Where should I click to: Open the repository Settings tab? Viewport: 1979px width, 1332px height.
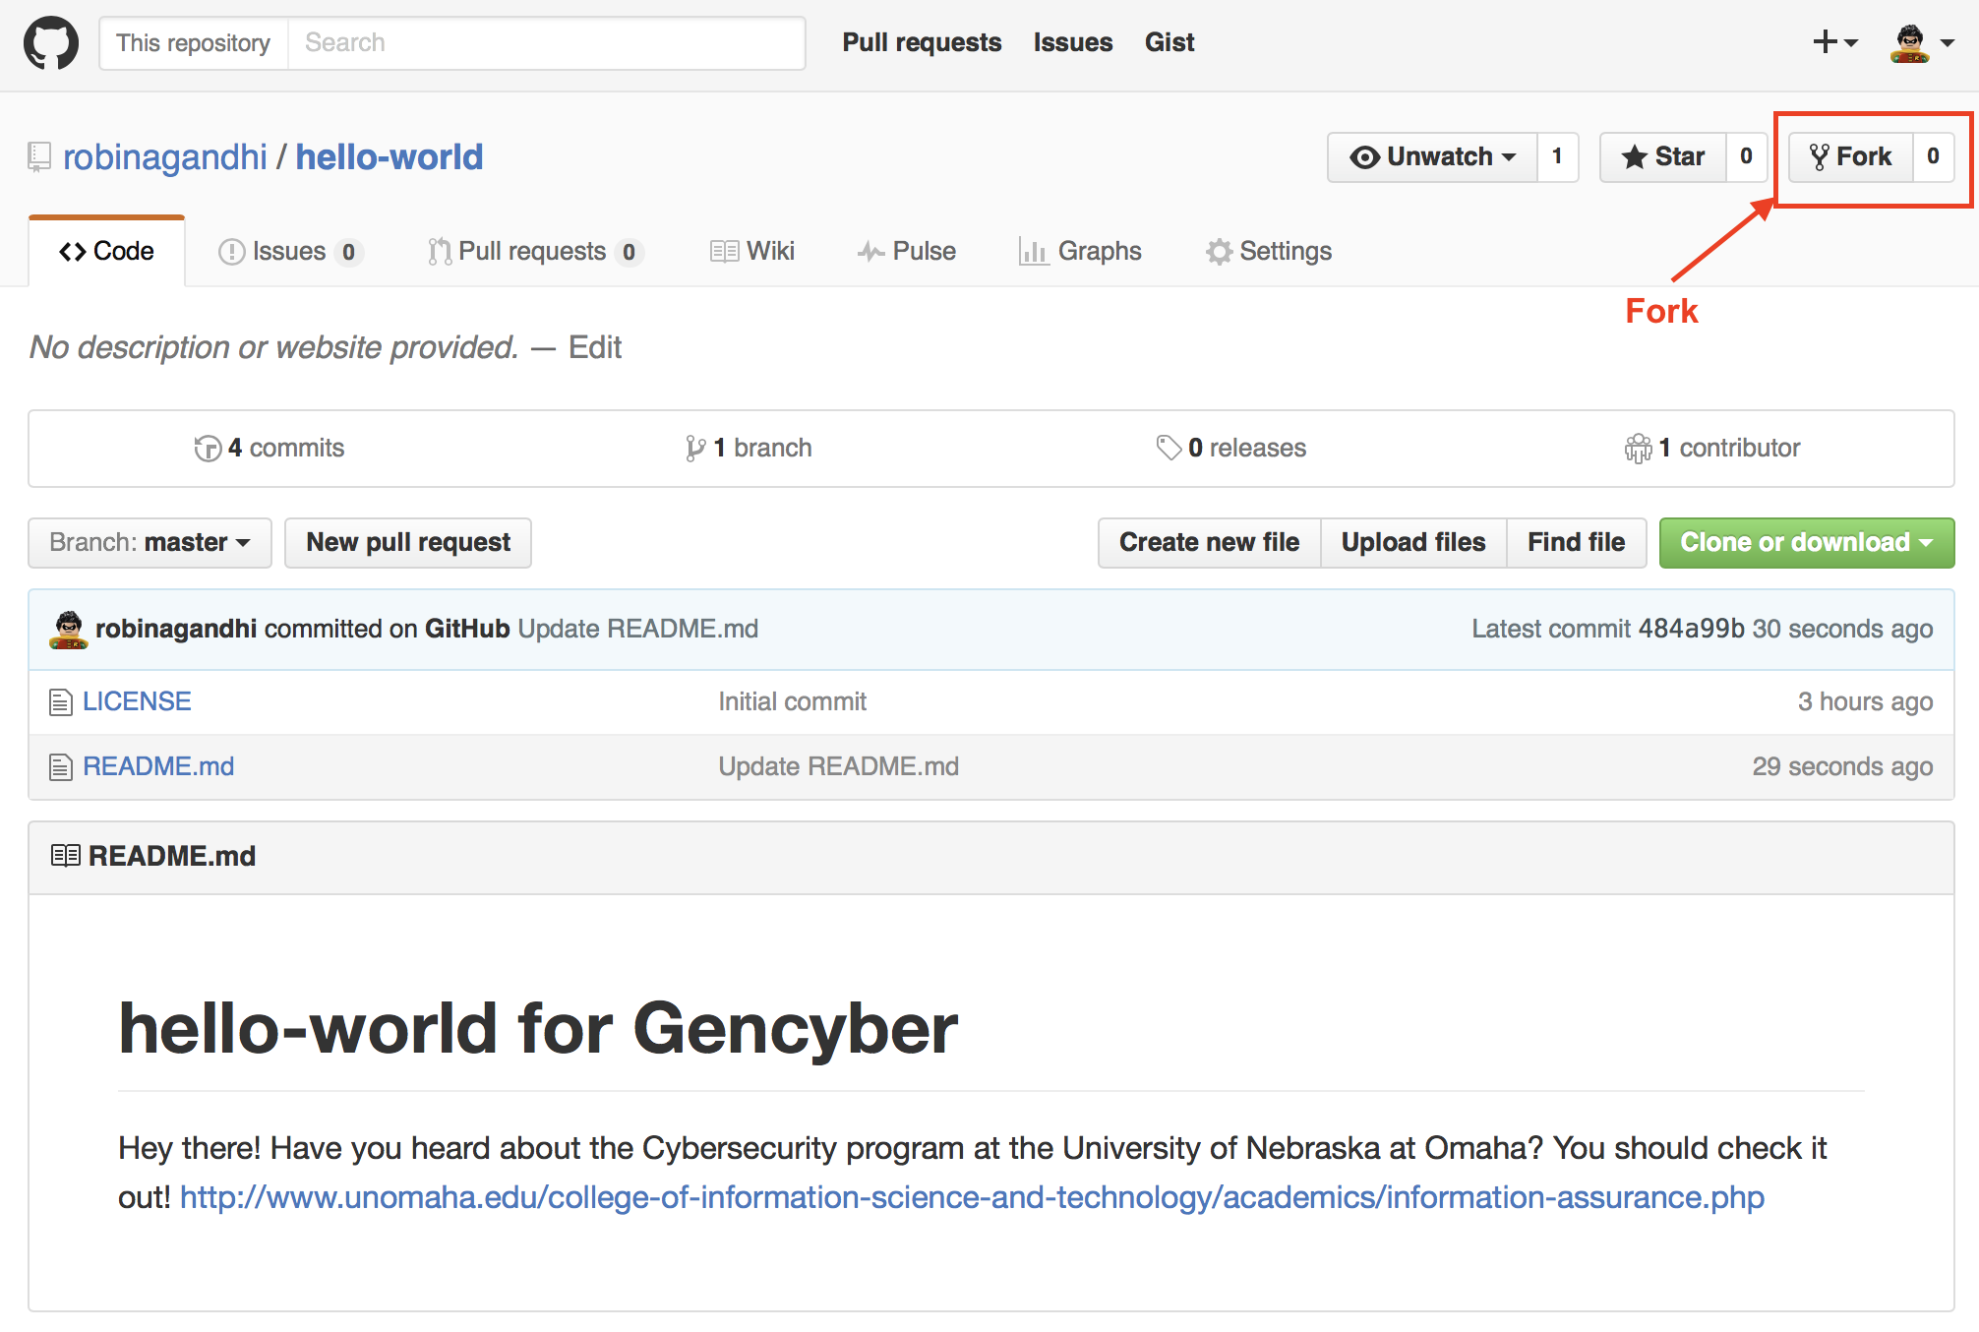(1269, 252)
